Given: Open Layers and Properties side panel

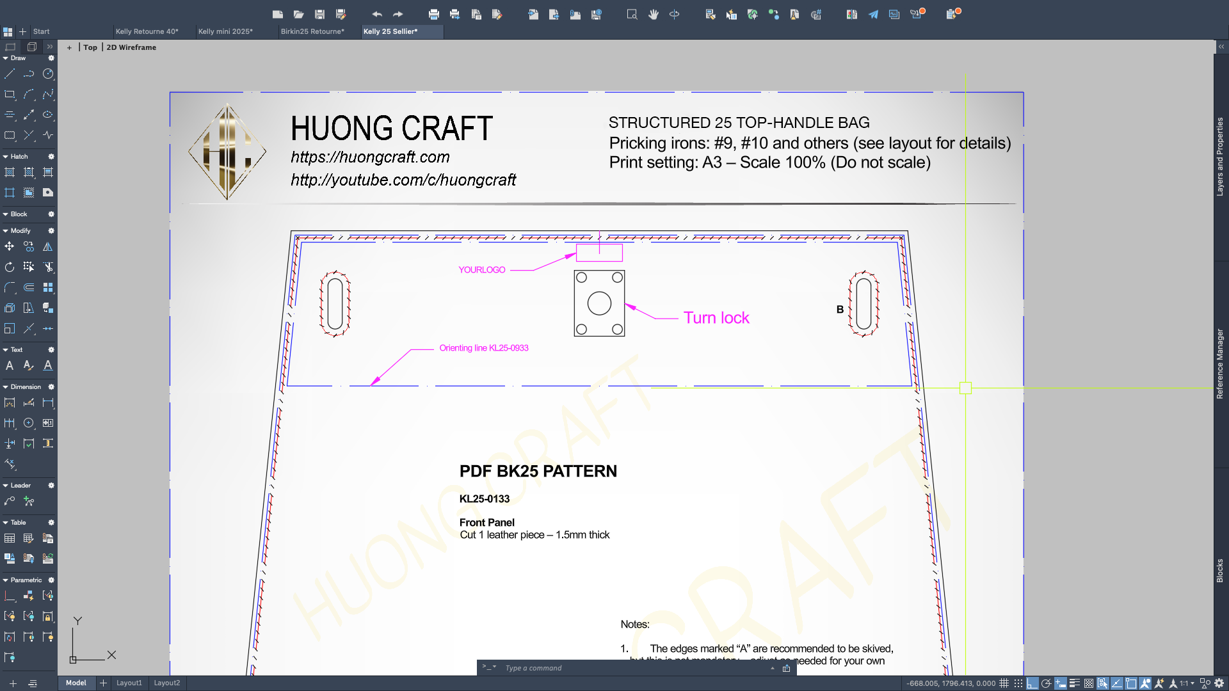Looking at the screenshot, I should [x=1220, y=157].
